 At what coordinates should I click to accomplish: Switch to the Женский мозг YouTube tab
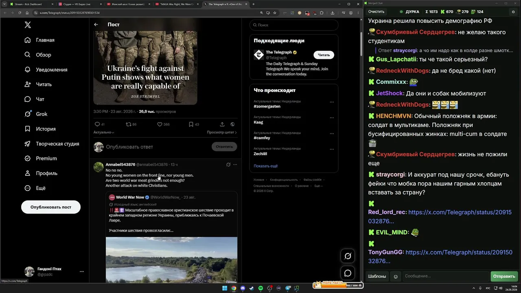129,4
